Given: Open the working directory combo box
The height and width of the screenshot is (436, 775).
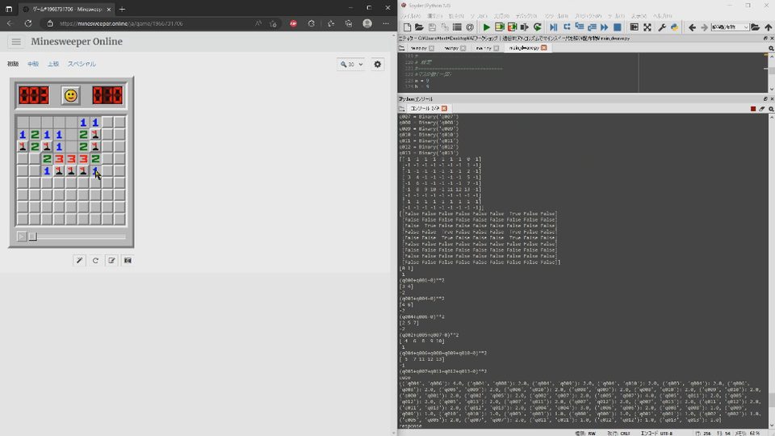Looking at the screenshot, I should pyautogui.click(x=730, y=27).
